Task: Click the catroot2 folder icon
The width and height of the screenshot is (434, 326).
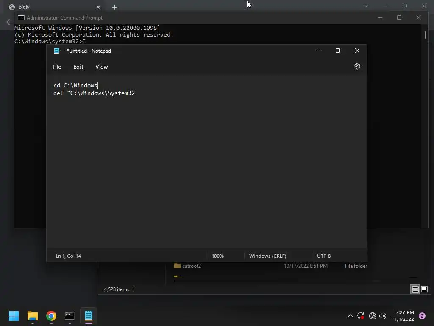Action: coord(177,266)
